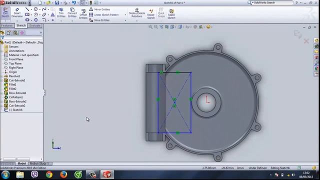
Task: Click Move Entities
Action: [99, 20]
